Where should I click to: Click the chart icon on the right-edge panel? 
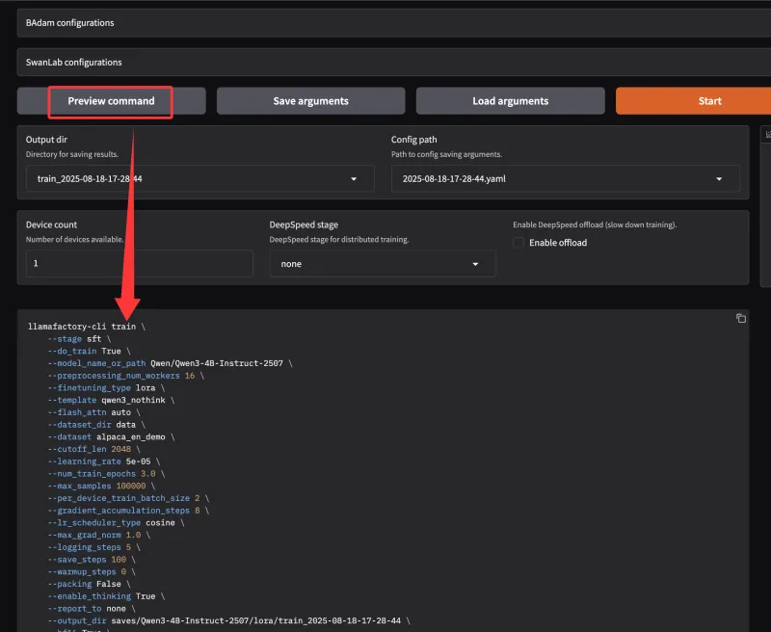coord(767,135)
